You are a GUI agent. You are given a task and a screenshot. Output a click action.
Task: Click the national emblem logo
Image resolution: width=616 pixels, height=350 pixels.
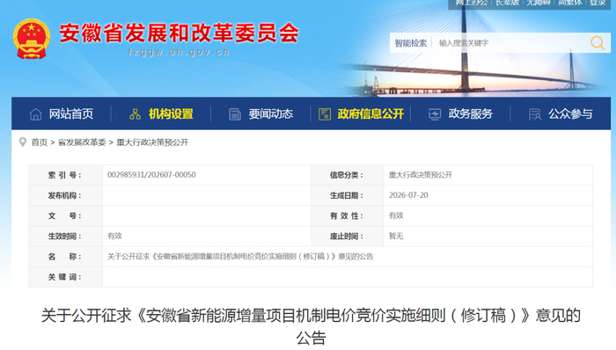[x=32, y=39]
